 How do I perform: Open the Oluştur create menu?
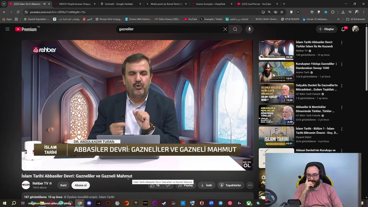(x=326, y=29)
